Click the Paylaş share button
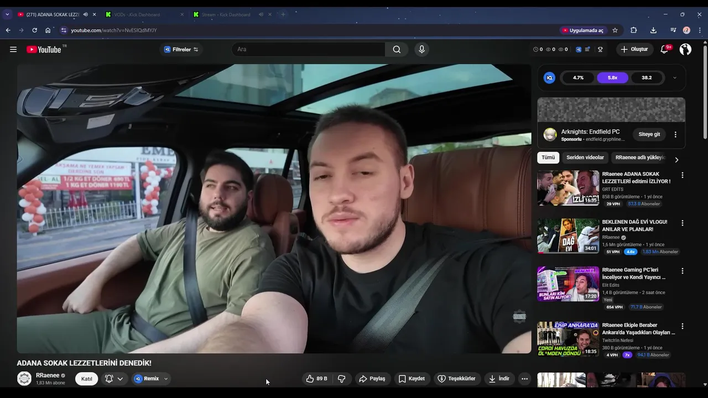 tap(372, 379)
